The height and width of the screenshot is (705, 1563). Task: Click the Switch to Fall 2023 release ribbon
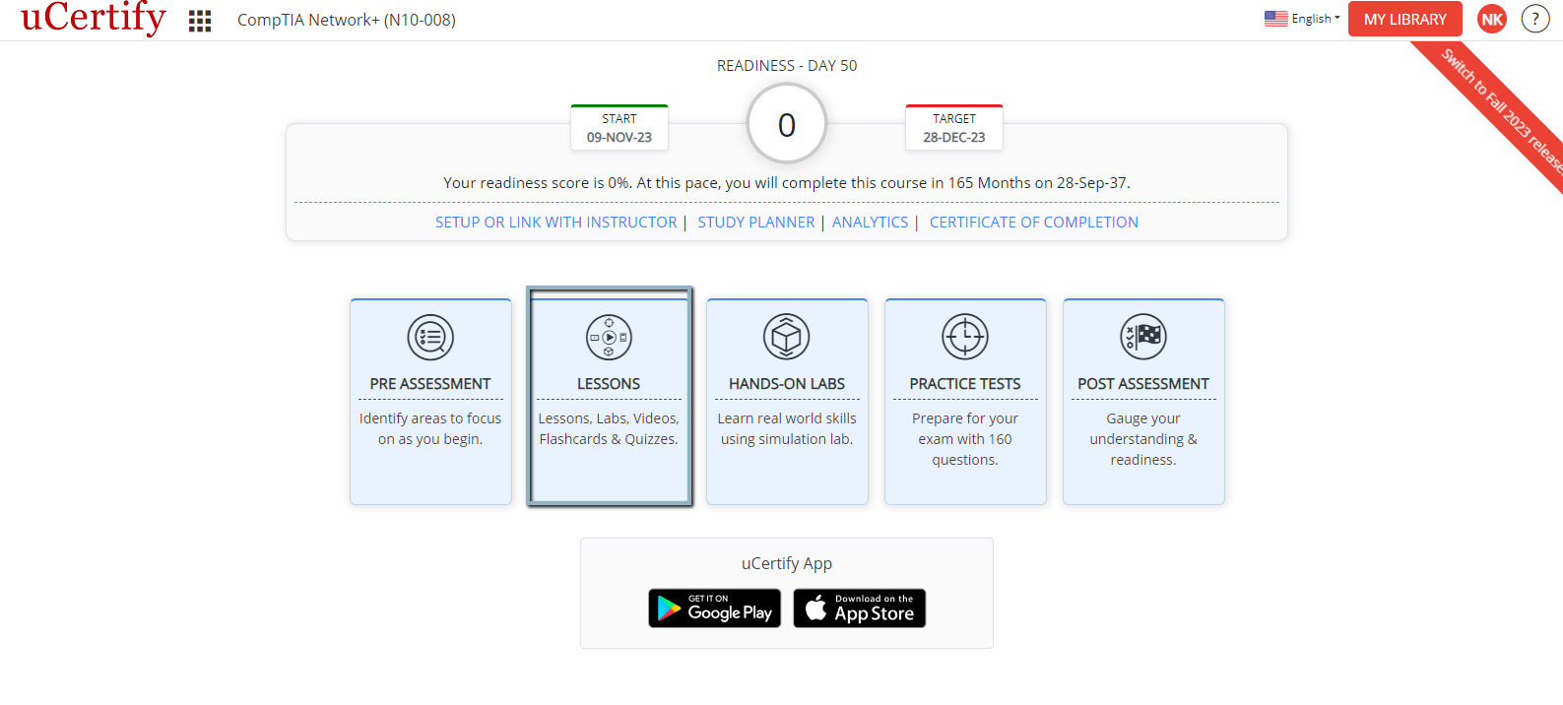click(1499, 108)
